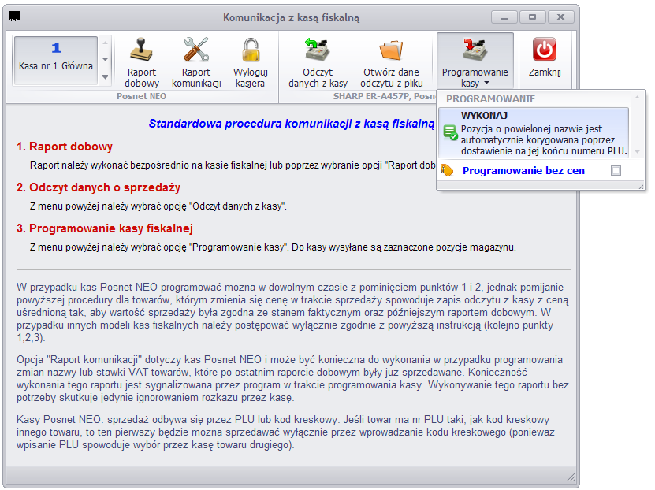Click the tag icon beside Programowanie bez cen
Image resolution: width=655 pixels, height=490 pixels.
(x=447, y=171)
